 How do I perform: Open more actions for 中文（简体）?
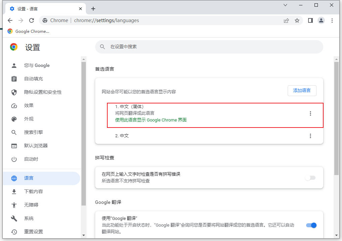(x=310, y=113)
